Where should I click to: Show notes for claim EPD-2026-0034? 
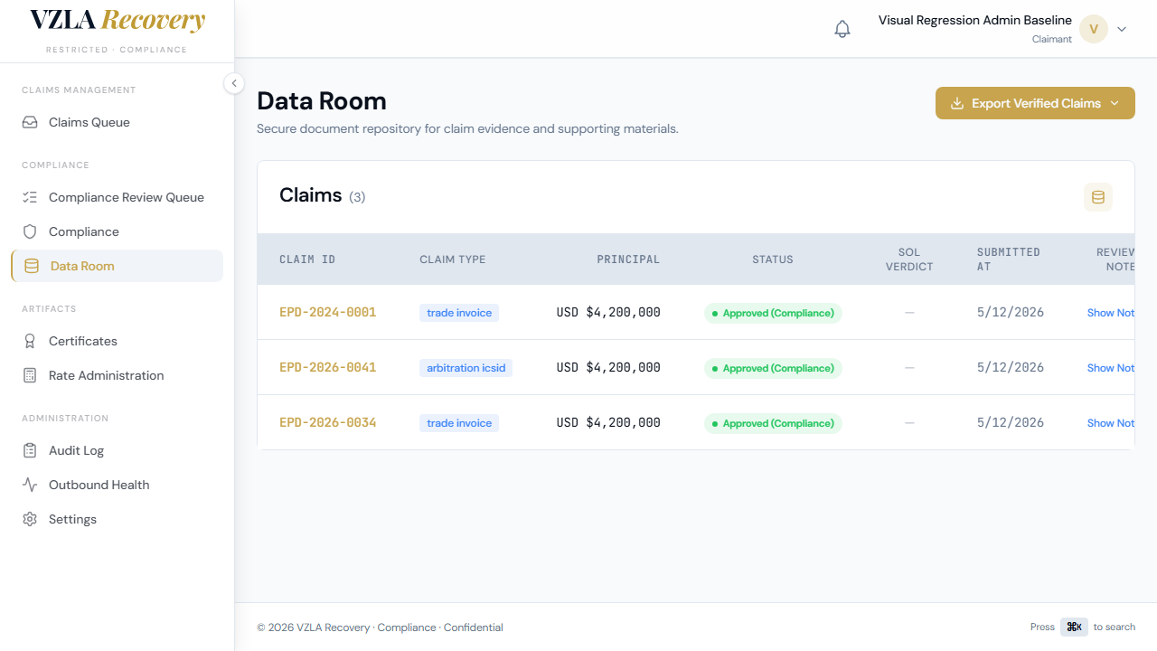[x=1110, y=423]
